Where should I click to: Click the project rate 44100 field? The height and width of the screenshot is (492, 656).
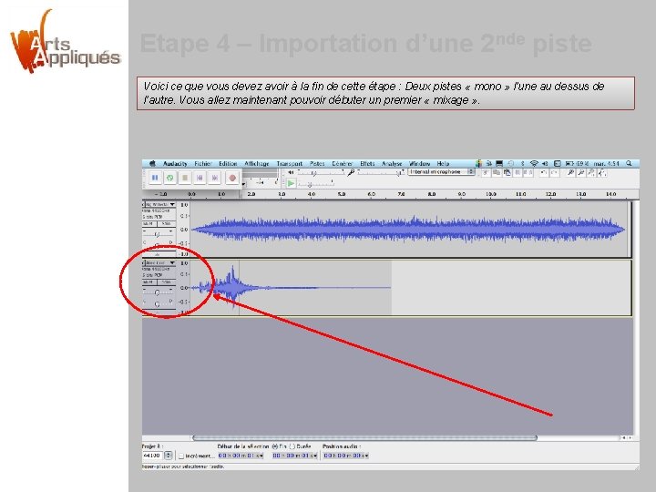pos(153,456)
